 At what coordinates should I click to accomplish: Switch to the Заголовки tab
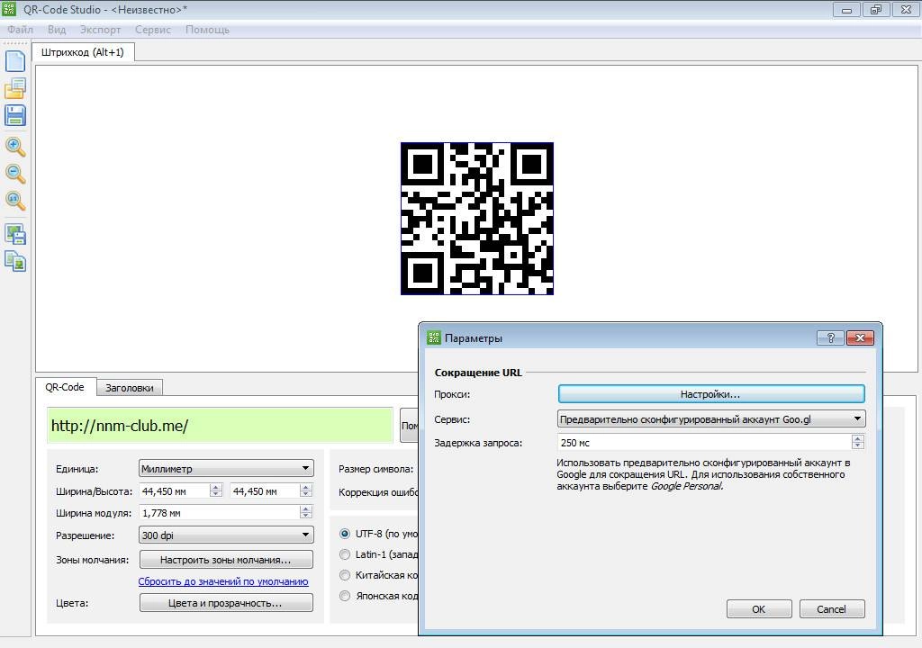130,388
